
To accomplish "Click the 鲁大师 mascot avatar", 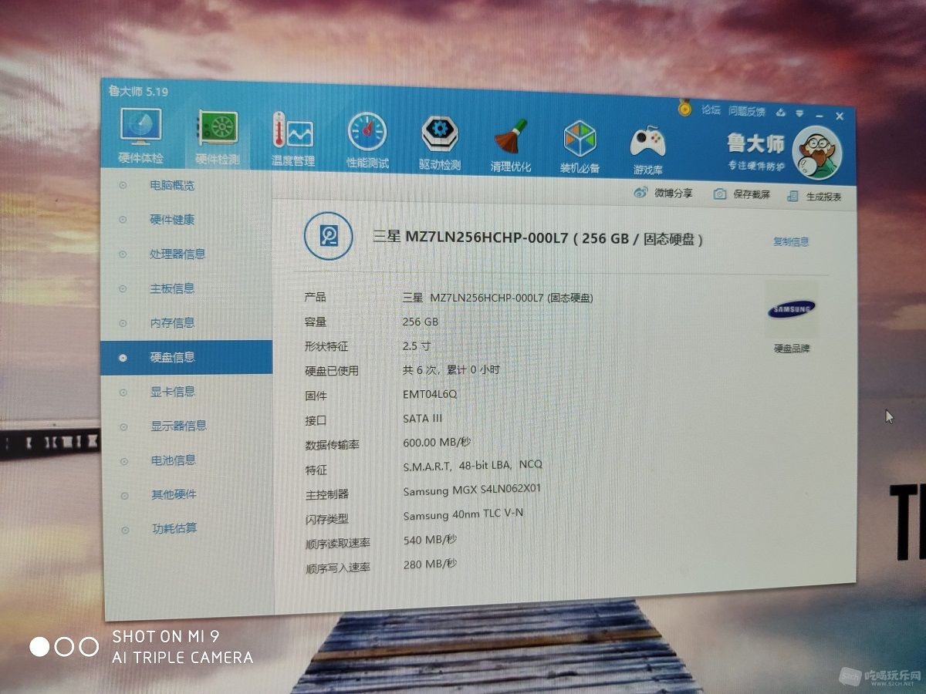I will click(x=816, y=153).
